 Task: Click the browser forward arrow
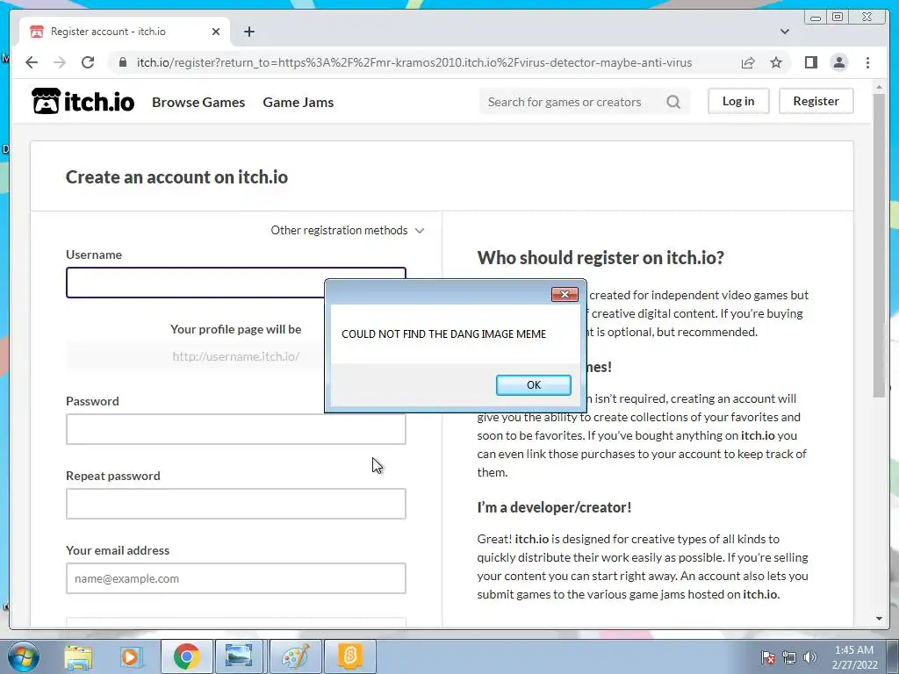coord(60,62)
